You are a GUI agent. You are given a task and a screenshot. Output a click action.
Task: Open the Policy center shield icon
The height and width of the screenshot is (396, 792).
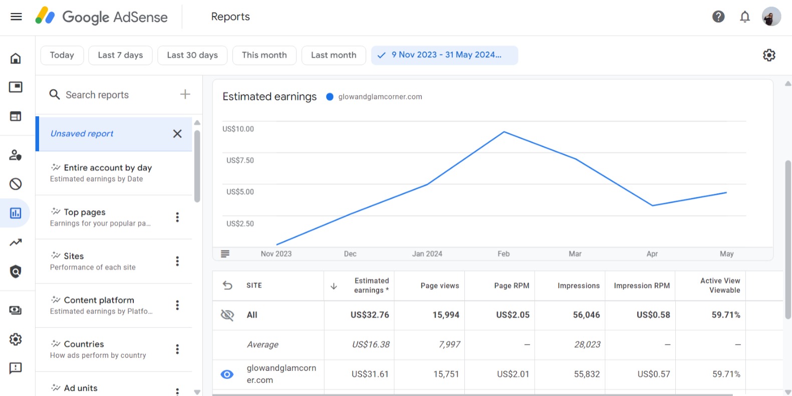(x=16, y=271)
